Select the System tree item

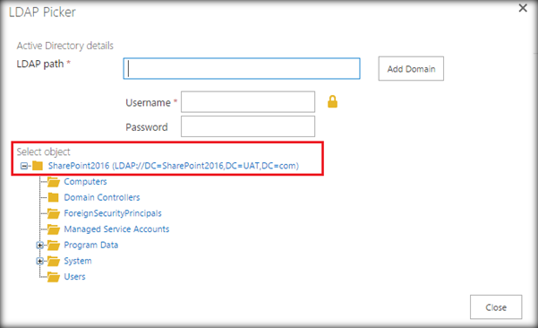point(78,261)
